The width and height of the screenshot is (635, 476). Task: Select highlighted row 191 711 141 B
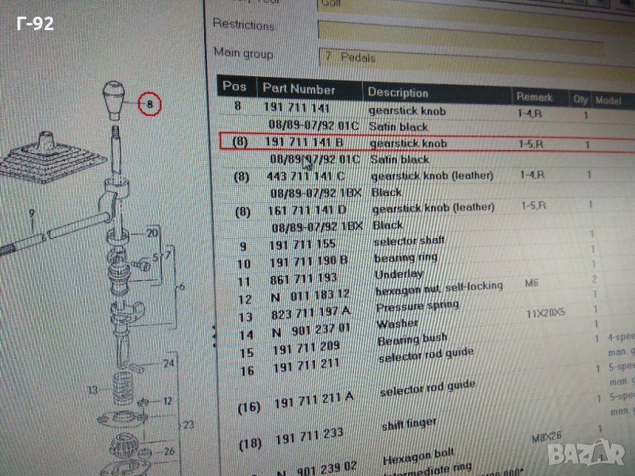click(x=413, y=144)
